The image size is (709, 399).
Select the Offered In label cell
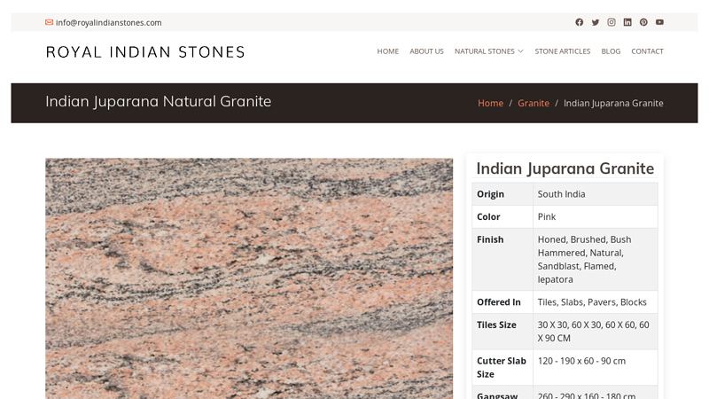pos(503,301)
